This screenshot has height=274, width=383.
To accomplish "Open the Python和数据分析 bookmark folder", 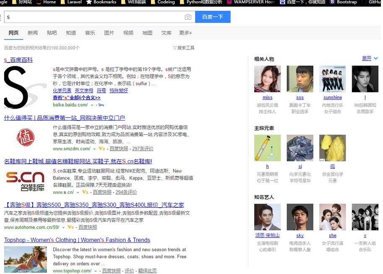I will [201, 2].
